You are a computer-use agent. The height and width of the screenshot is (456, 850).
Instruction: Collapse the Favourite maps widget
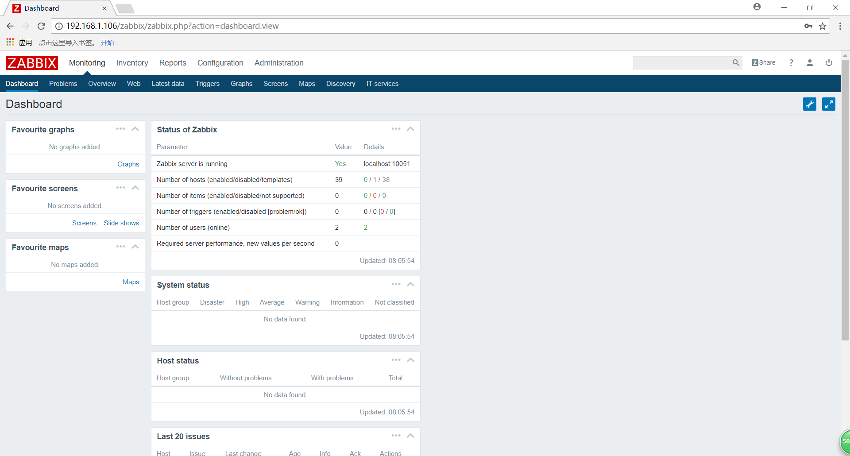tap(135, 247)
